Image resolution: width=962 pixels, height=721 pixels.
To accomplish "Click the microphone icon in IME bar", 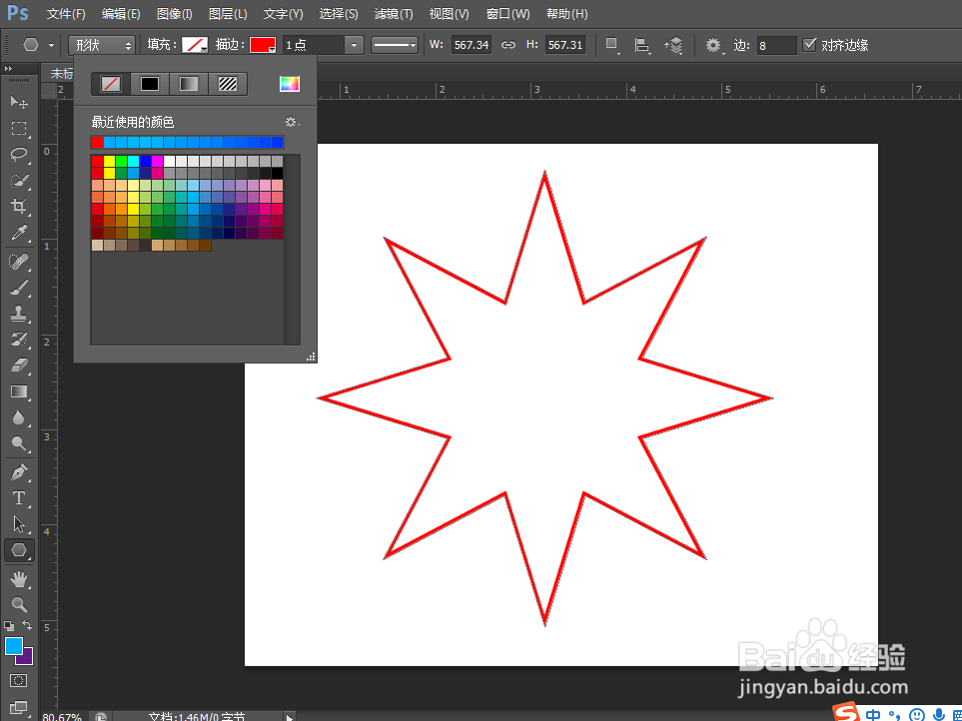I will 938,714.
